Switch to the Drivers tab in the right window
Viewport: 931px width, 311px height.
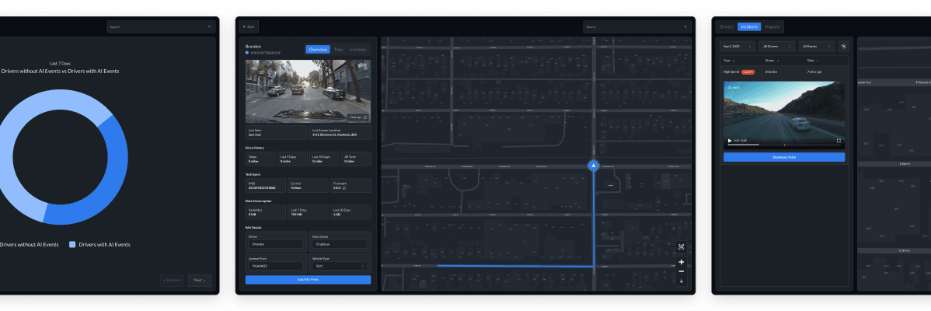coord(726,26)
